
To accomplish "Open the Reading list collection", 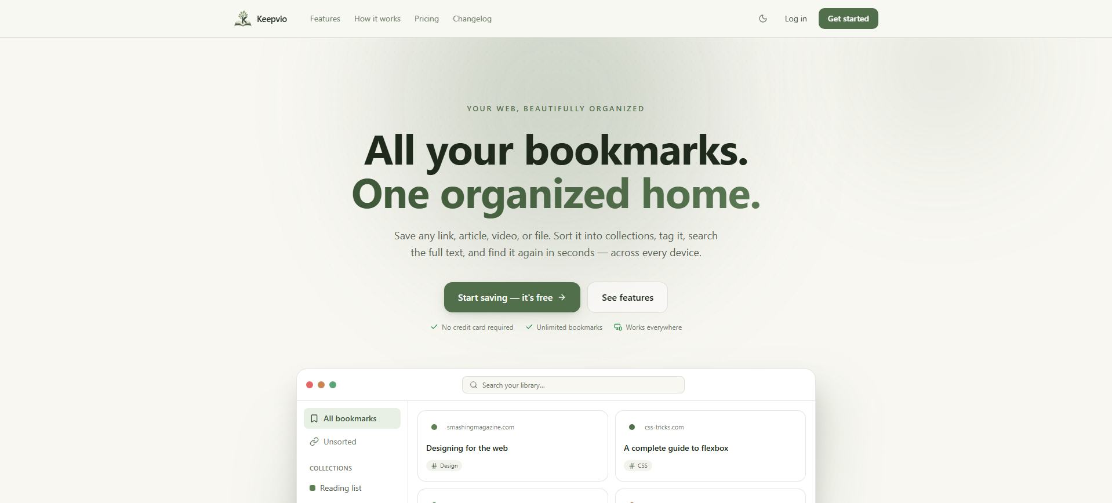I will (352, 488).
